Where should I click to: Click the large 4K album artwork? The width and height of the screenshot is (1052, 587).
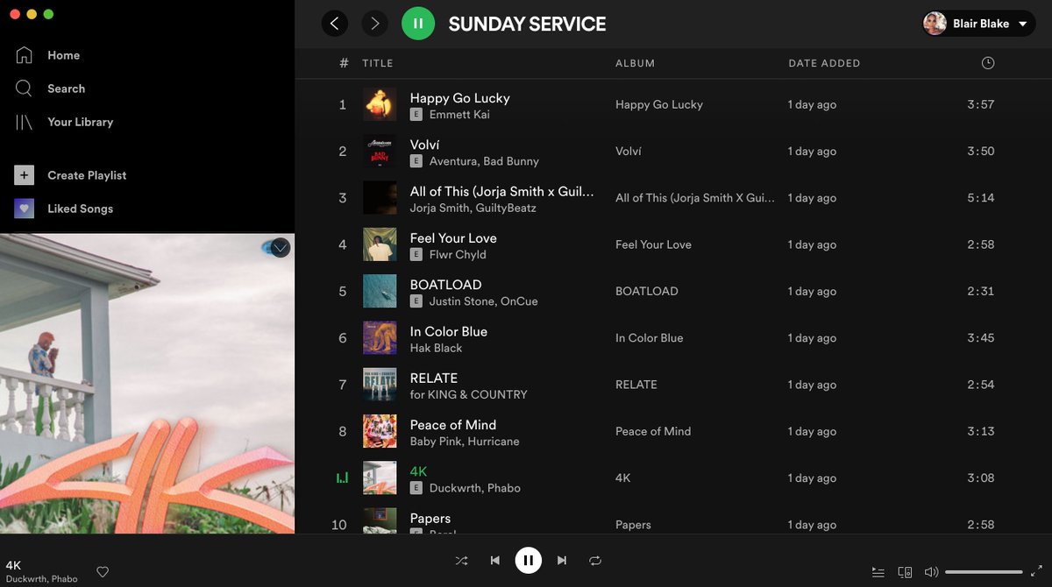[147, 384]
